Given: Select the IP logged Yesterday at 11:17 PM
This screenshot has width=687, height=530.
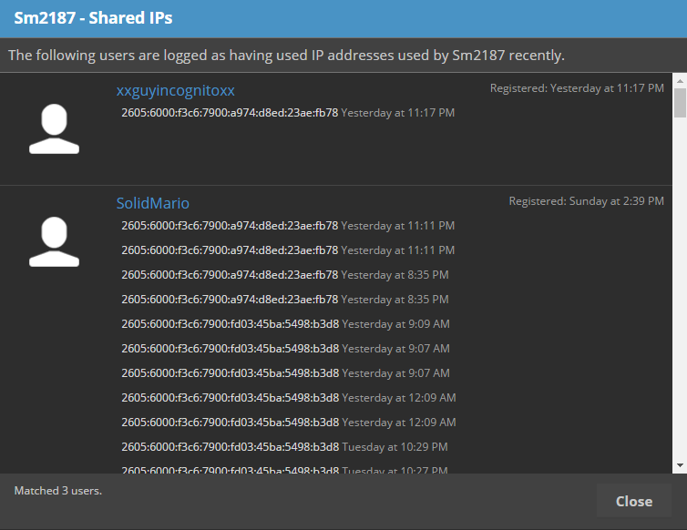Looking at the screenshot, I should click(x=230, y=113).
